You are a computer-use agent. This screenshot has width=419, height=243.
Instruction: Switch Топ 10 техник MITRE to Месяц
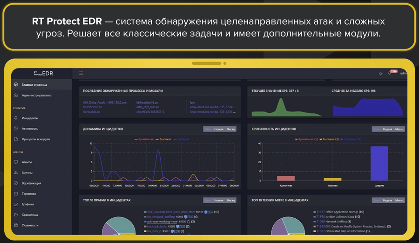coord(399,200)
